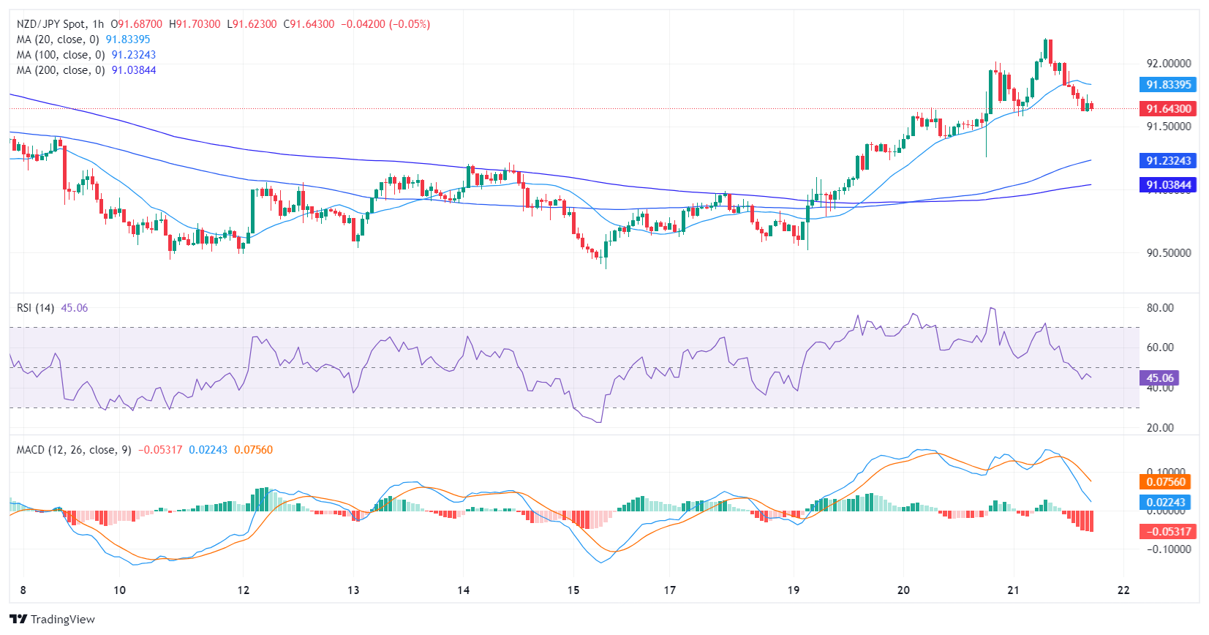This screenshot has height=635, width=1209.
Task: Click the light blue 91.83395 MA price tag
Action: [1168, 85]
